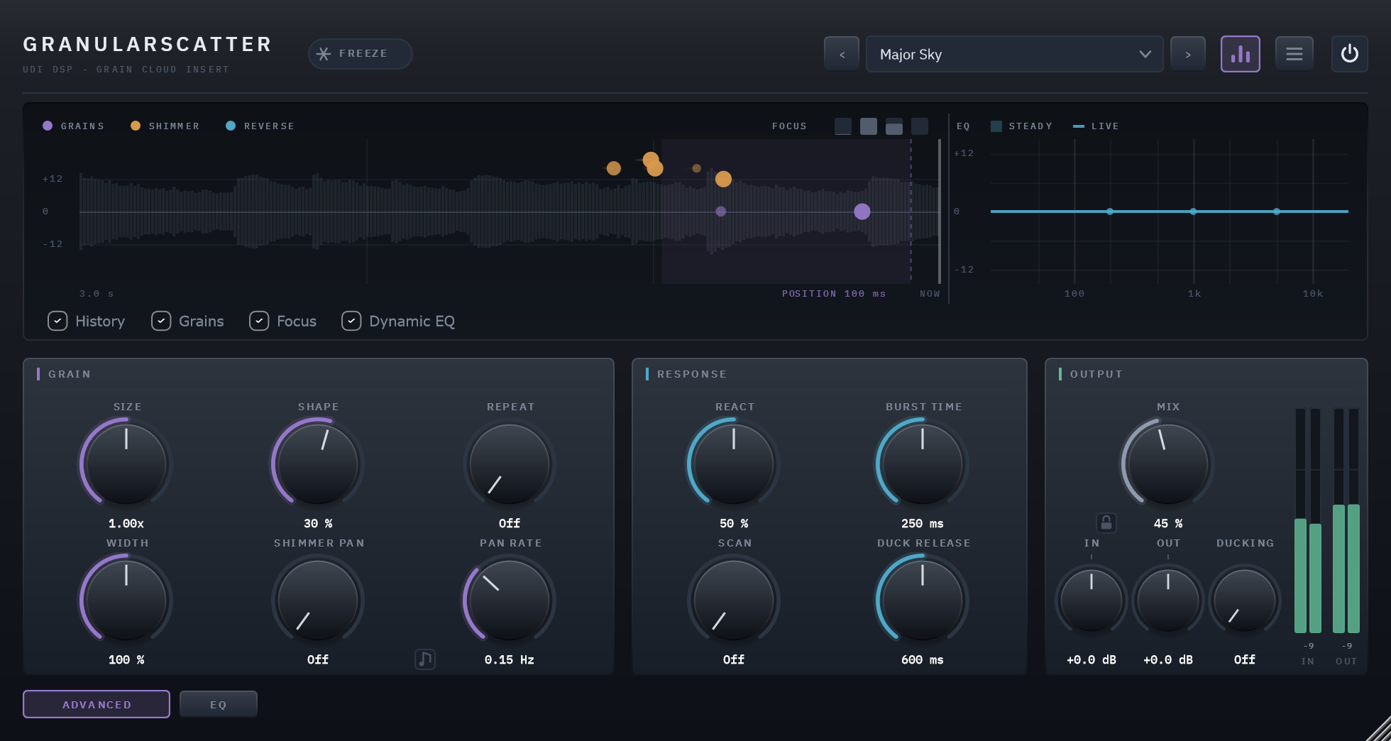The image size is (1391, 741).
Task: Uncheck the History checkbox
Action: 57,322
